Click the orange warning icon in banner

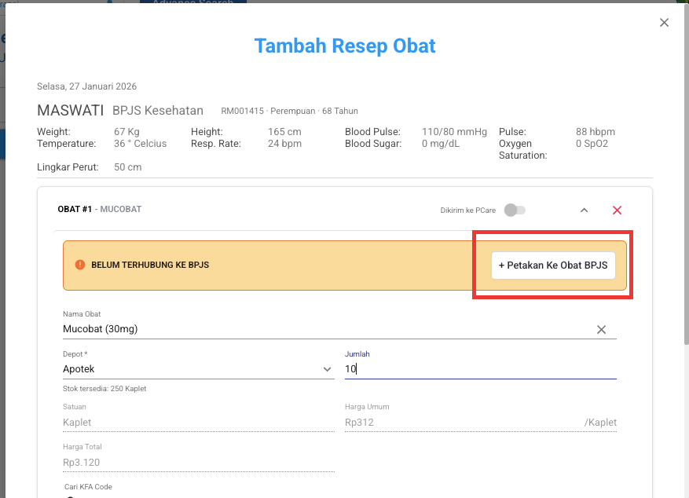(79, 265)
